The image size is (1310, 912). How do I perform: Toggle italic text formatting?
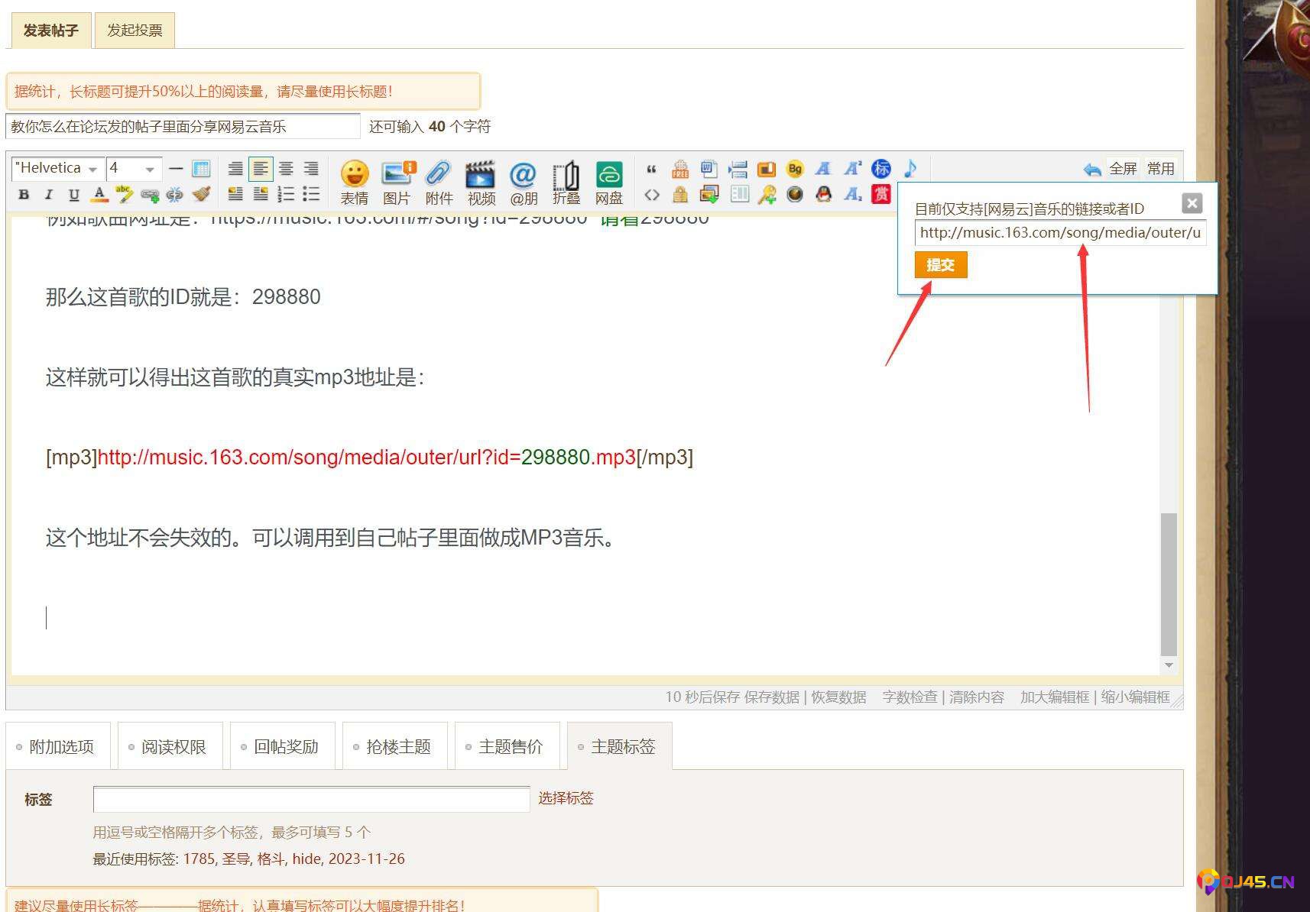49,195
